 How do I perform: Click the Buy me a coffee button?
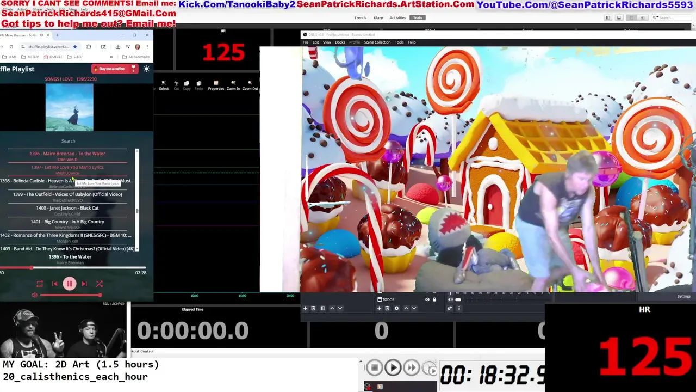[115, 69]
